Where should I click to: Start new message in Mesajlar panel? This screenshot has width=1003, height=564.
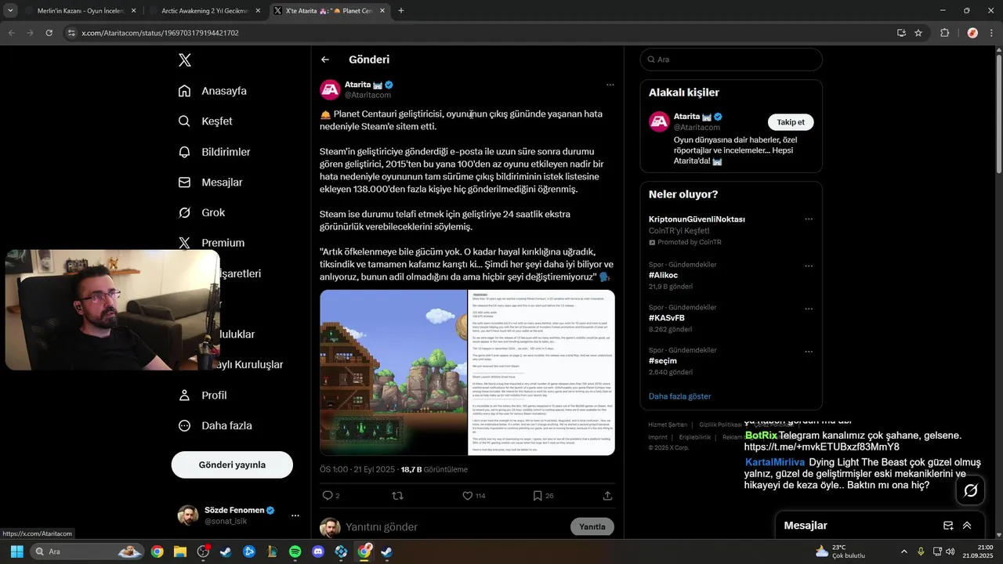pyautogui.click(x=948, y=526)
